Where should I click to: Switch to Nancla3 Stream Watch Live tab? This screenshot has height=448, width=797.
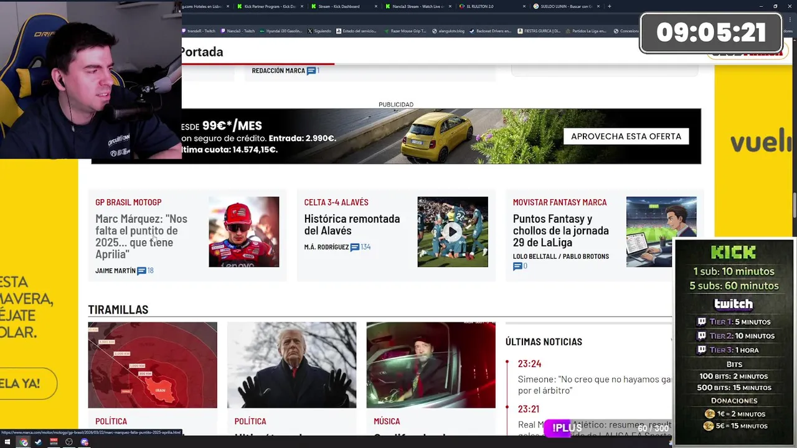point(418,6)
